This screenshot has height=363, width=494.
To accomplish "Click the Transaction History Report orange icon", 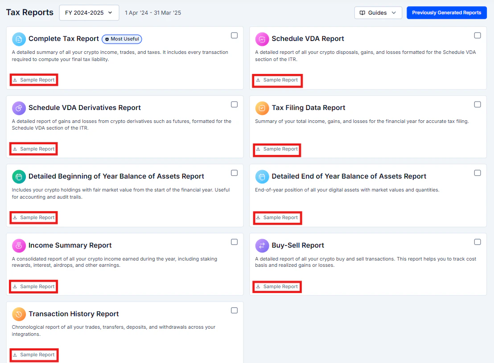I will coord(19,314).
